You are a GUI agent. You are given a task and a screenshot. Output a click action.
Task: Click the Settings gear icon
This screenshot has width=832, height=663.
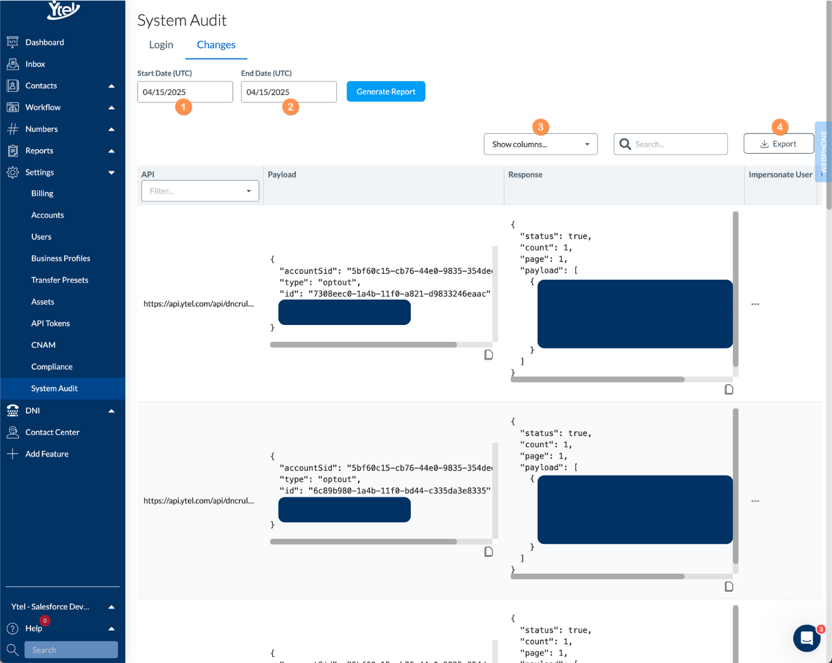12,172
